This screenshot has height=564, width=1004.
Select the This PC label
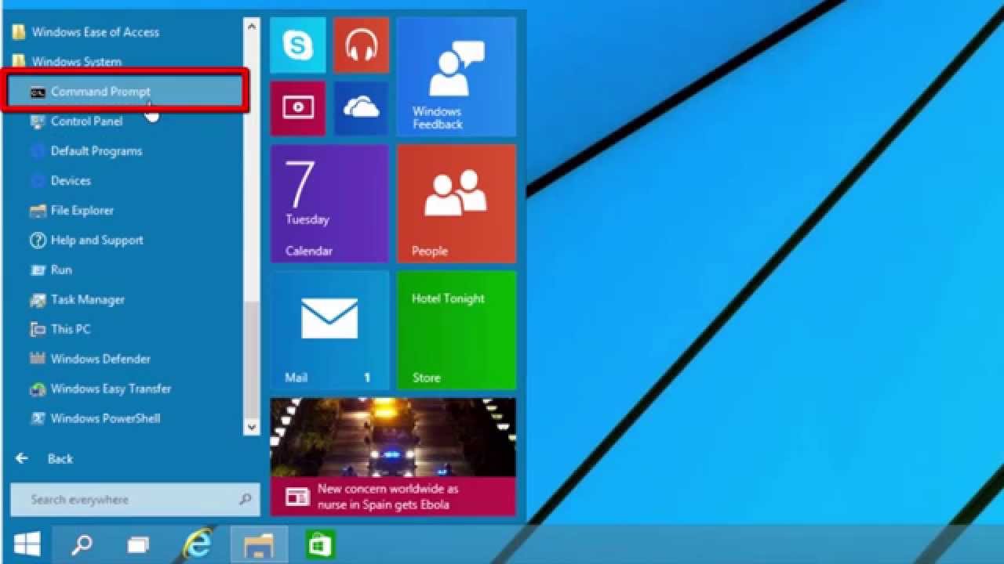71,330
